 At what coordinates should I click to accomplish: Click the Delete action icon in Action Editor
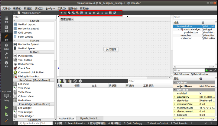point(75,81)
